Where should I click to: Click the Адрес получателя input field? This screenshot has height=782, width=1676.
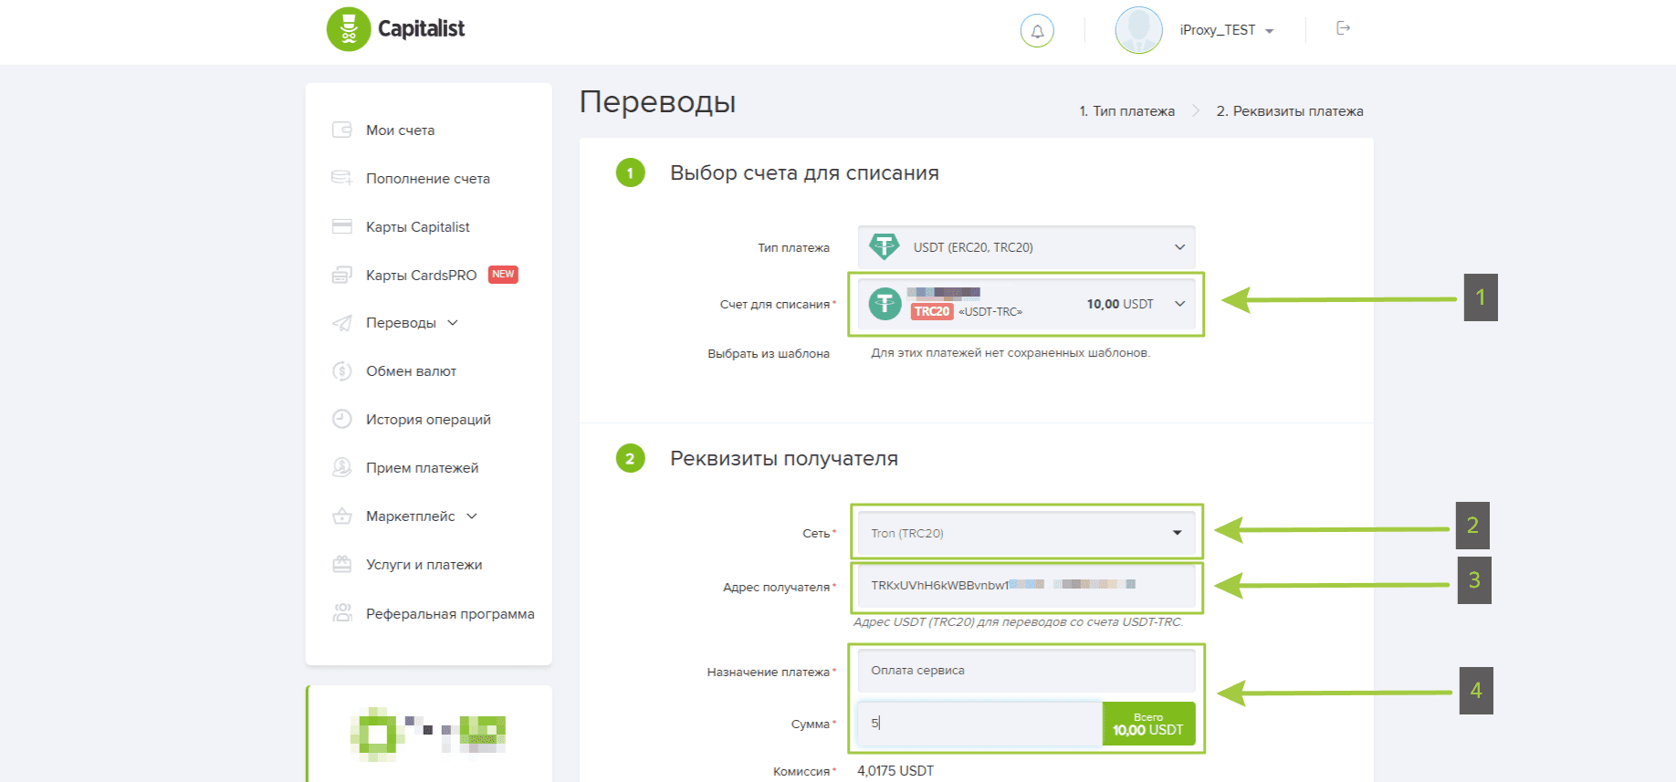[x=1026, y=585]
